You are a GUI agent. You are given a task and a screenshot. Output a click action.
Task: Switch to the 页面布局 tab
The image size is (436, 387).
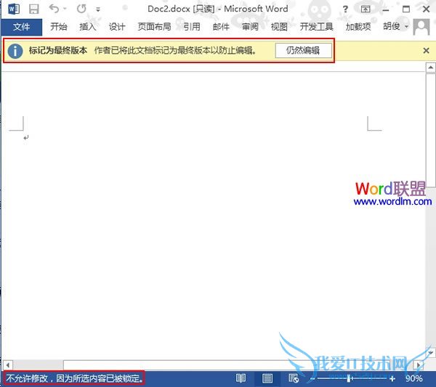tap(154, 27)
